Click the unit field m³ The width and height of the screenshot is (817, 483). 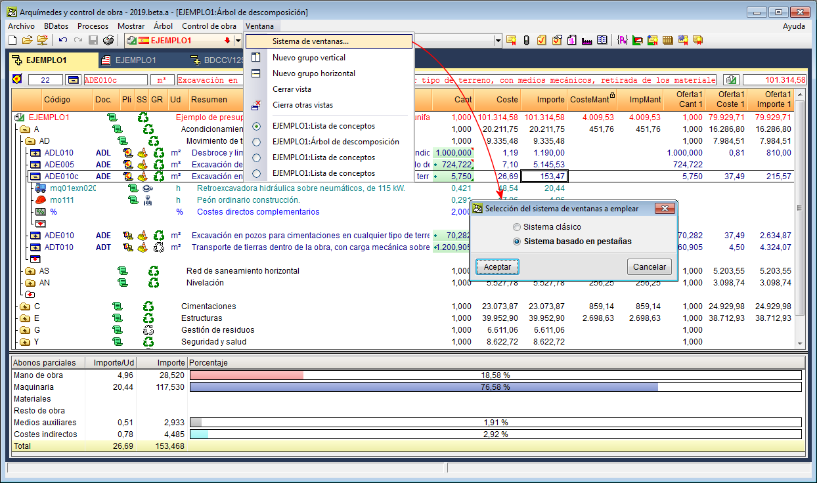click(x=162, y=80)
